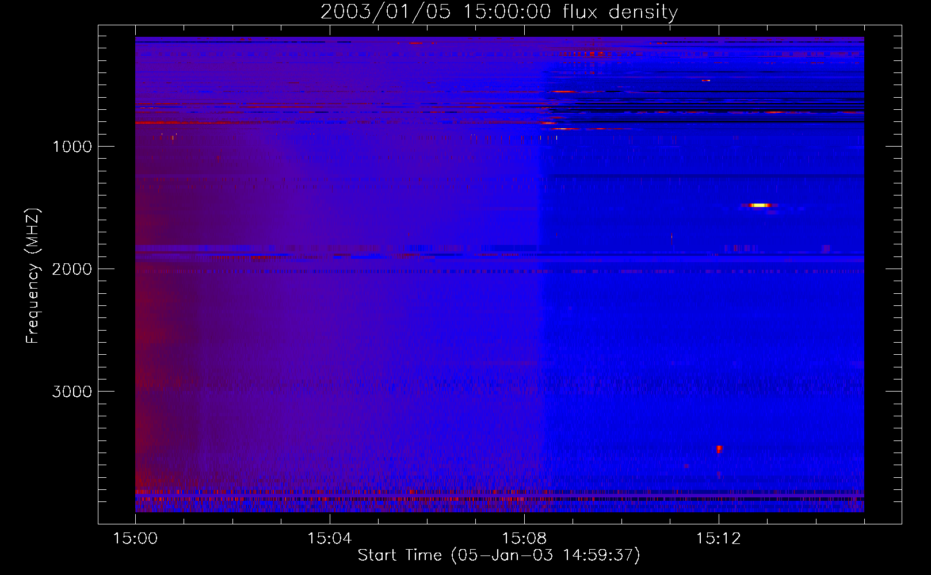This screenshot has width=931, height=575.
Task: Click the 3000 frequency tick label
Action: (72, 392)
